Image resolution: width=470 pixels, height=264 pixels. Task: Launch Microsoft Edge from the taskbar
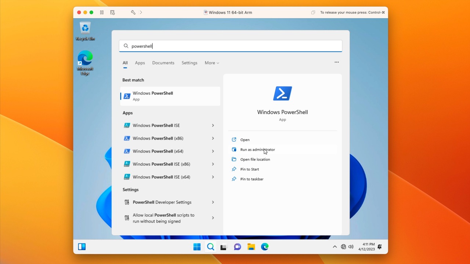click(265, 247)
